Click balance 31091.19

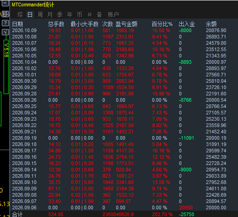tap(216, 144)
